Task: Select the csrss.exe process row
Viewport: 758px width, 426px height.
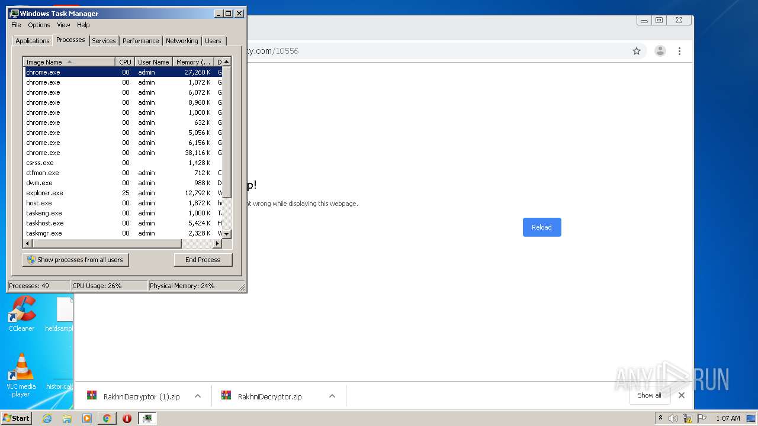Action: (x=123, y=163)
